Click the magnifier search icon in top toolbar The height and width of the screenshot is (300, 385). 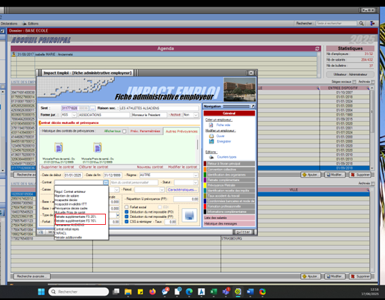coord(361,24)
